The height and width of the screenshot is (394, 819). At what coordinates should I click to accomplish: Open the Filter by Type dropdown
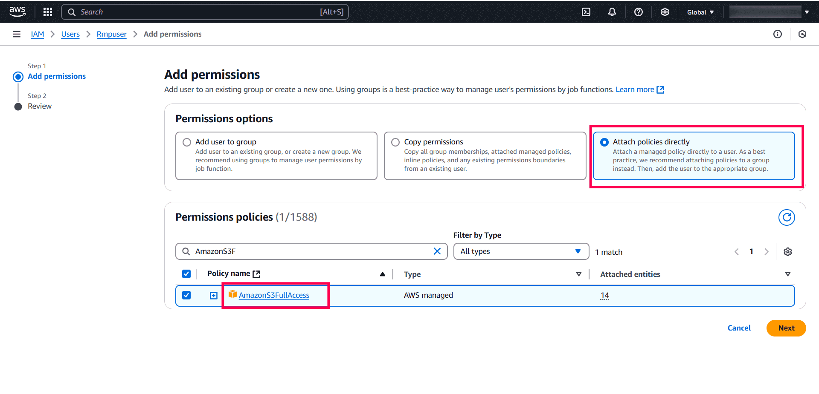pyautogui.click(x=521, y=251)
